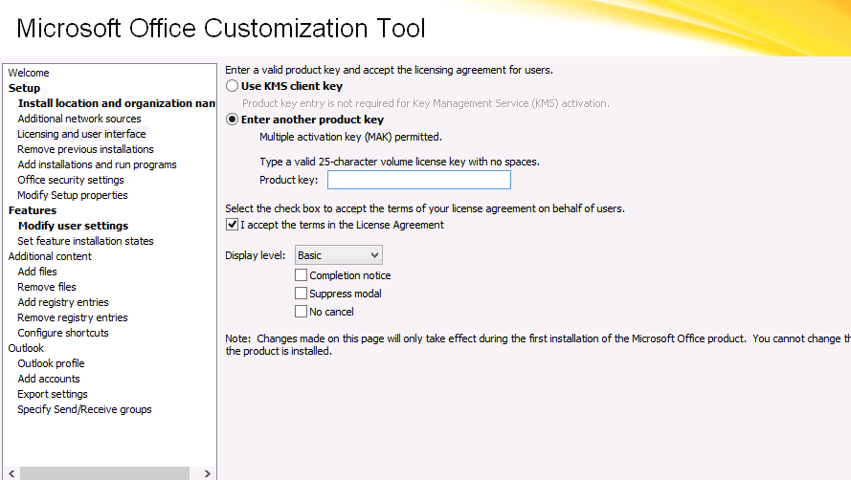Open Modify Setup properties
Viewport: 851px width, 480px height.
pyautogui.click(x=73, y=195)
